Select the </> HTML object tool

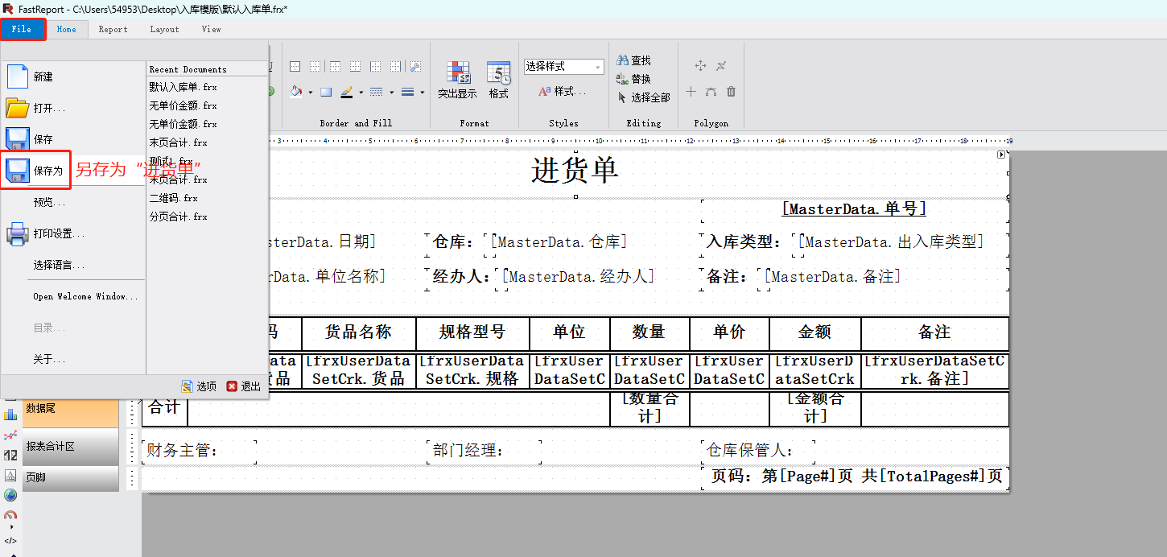click(x=10, y=541)
